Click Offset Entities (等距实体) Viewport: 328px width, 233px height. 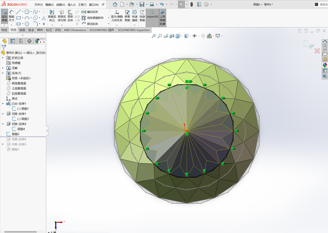click(70, 16)
